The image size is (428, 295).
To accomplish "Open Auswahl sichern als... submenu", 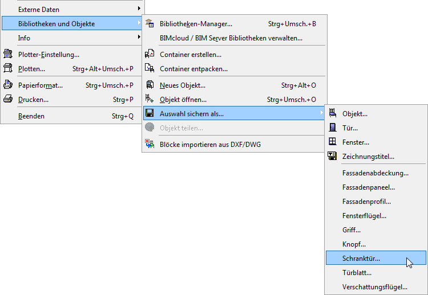I will (234, 113).
